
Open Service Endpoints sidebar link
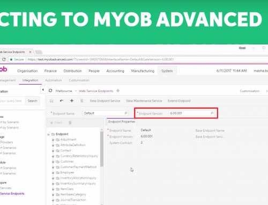pyautogui.click(x=12, y=194)
